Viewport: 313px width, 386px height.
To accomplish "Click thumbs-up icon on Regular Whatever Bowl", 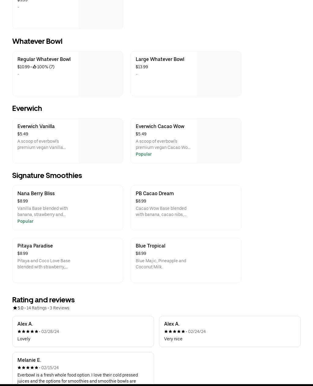I will (x=35, y=67).
